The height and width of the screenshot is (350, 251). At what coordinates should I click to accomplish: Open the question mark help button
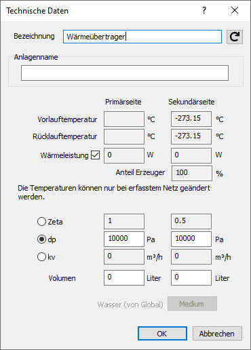204,10
